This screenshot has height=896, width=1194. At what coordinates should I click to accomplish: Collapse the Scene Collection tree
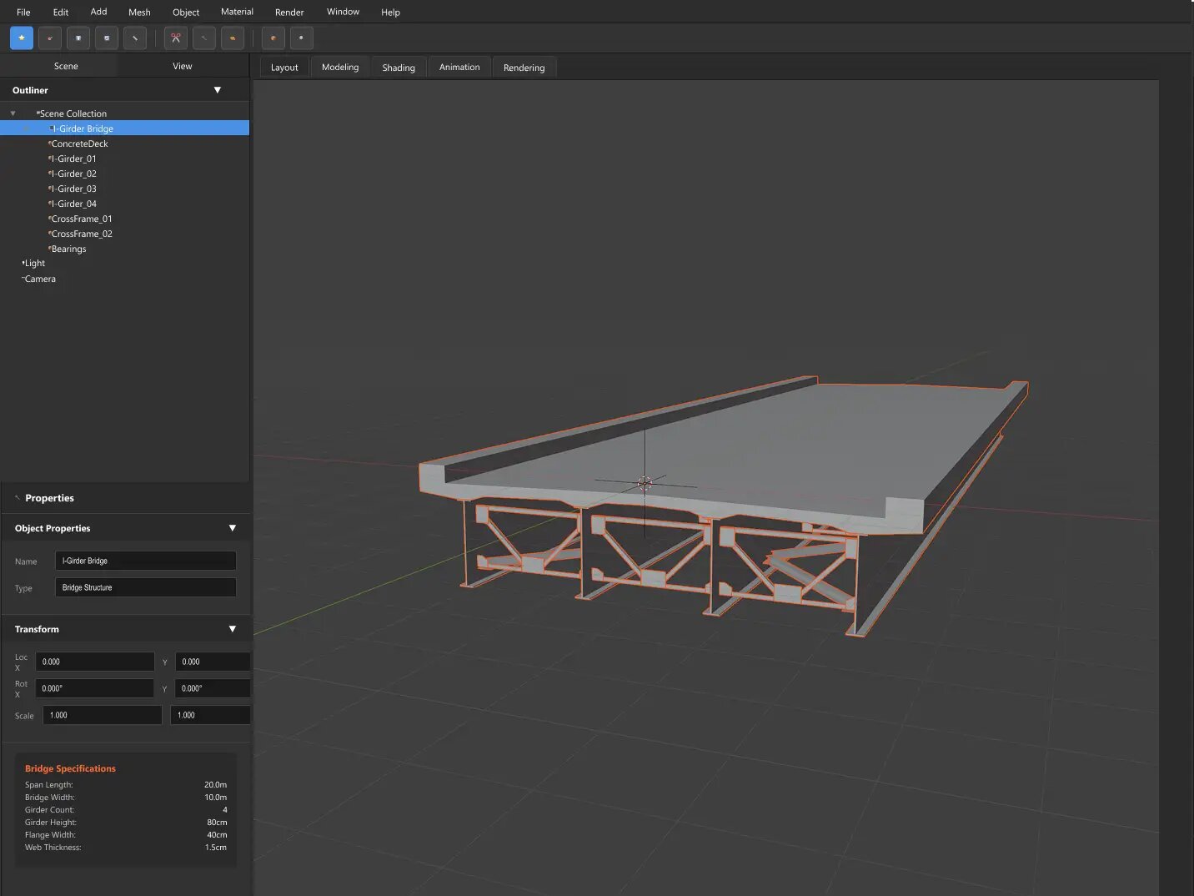[x=13, y=113]
